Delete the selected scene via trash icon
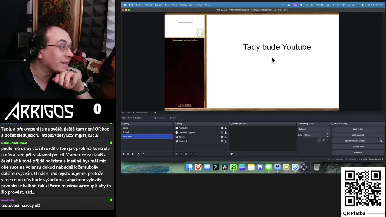 128,154
